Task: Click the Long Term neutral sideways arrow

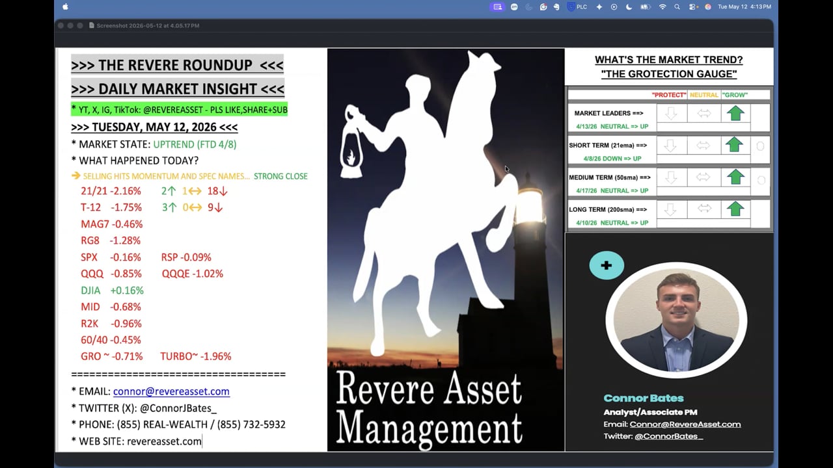Action: [x=704, y=209]
